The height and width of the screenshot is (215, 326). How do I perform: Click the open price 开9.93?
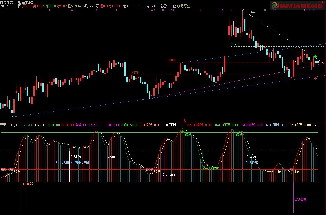click(x=27, y=6)
